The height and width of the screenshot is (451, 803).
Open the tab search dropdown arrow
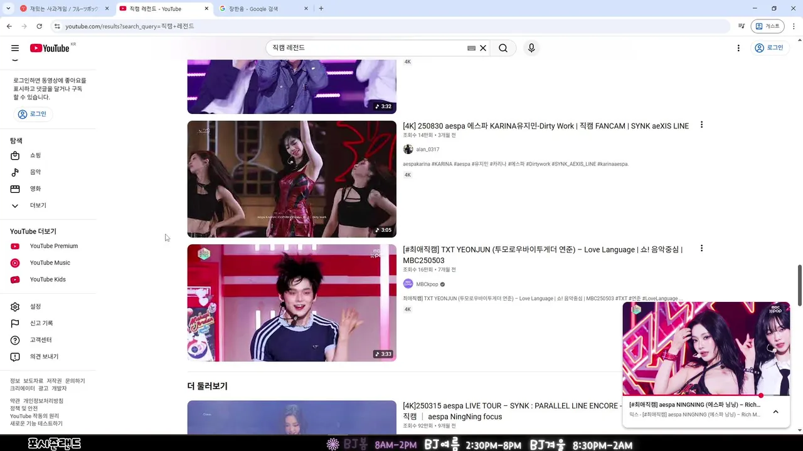8,9
